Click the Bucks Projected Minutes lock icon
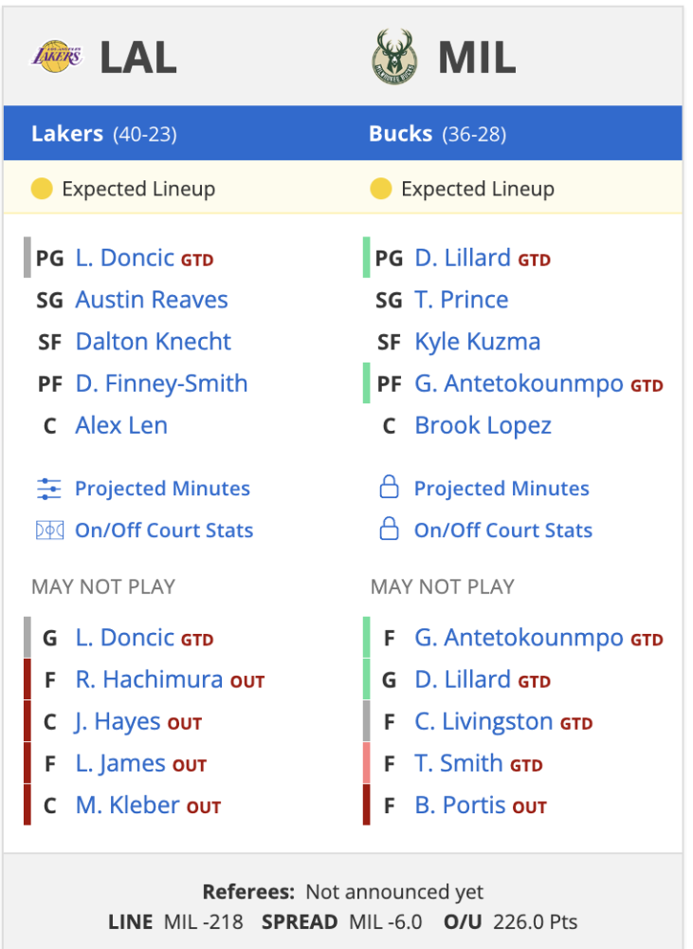 tap(389, 487)
